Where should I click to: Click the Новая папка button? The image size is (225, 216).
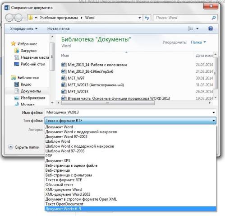58,28
